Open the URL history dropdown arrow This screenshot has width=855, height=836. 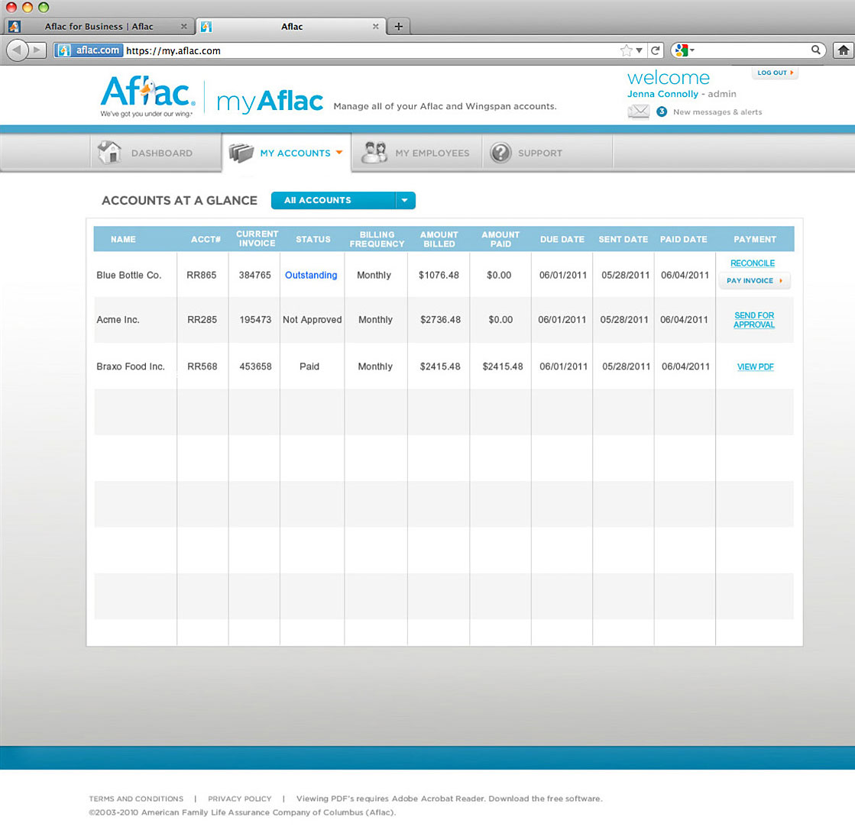click(x=639, y=50)
